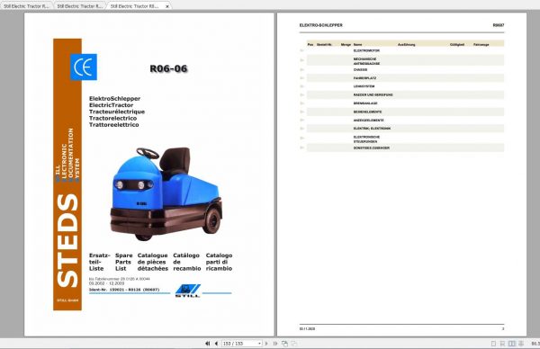Click the Gültigkeit column header
This screenshot has height=349, width=540.
coord(457,44)
